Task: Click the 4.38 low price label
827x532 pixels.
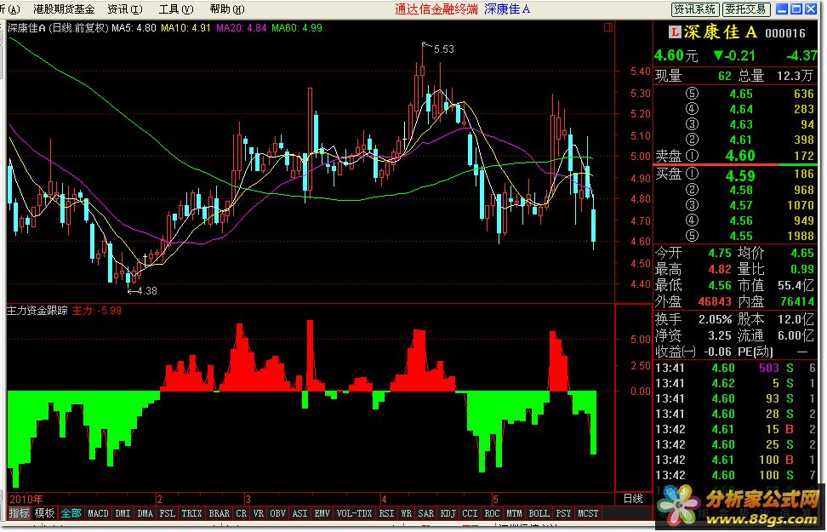Action: point(147,291)
